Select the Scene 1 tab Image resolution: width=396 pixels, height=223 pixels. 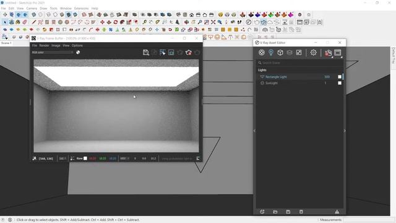coord(6,43)
